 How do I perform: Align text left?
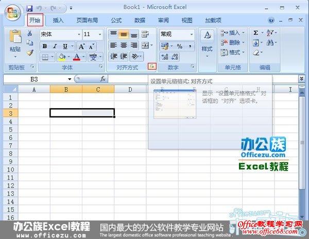coord(113,45)
